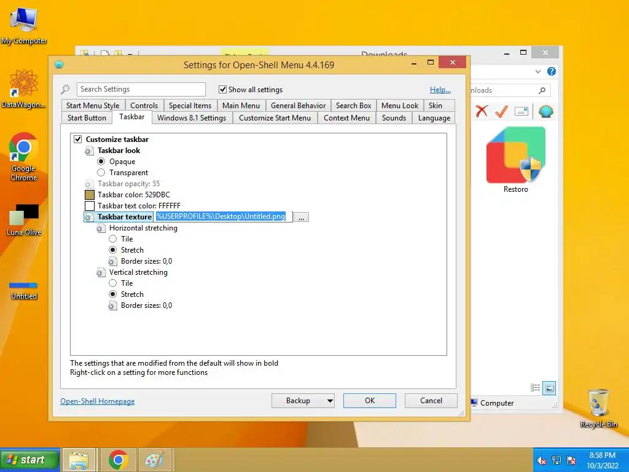Click the red X delete icon in Downloads window
The height and width of the screenshot is (472, 629).
coord(482,111)
